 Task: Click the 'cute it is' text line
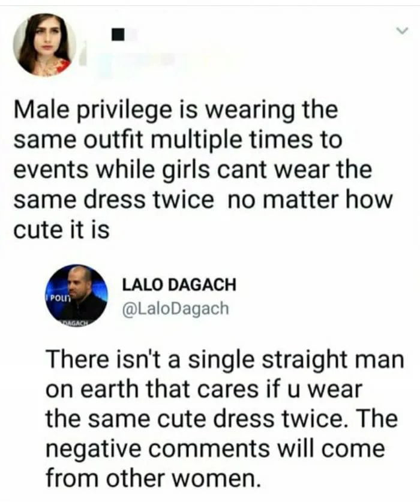(61, 230)
